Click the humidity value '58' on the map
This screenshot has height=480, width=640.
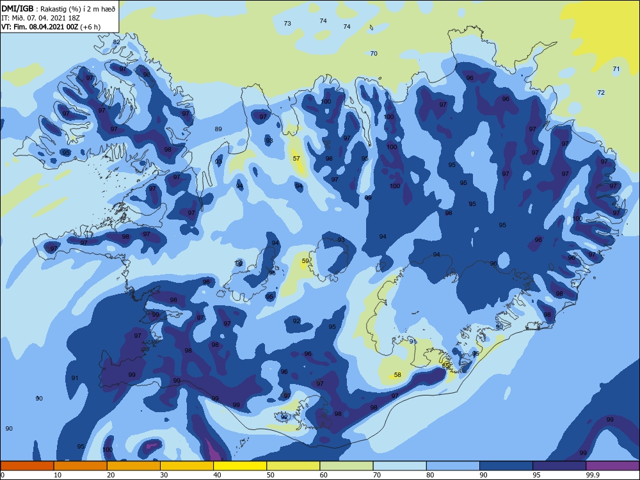[397, 374]
